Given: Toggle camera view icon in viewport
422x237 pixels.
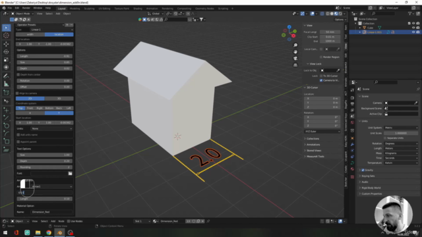Looking at the screenshot, I should 295,59.
